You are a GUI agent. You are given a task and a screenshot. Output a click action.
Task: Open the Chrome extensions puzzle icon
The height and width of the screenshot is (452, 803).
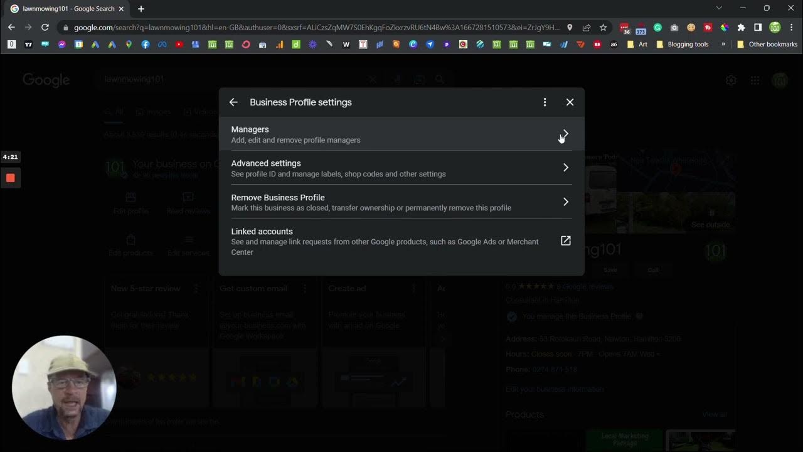pos(741,28)
